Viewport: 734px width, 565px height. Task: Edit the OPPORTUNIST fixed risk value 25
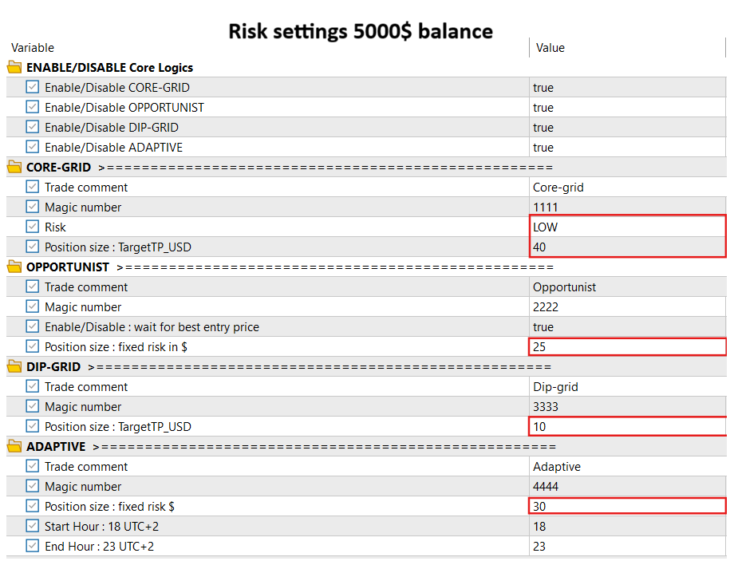coord(626,347)
